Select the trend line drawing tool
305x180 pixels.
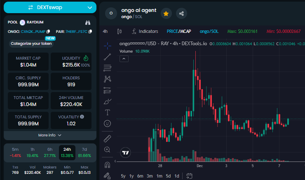(108, 57)
